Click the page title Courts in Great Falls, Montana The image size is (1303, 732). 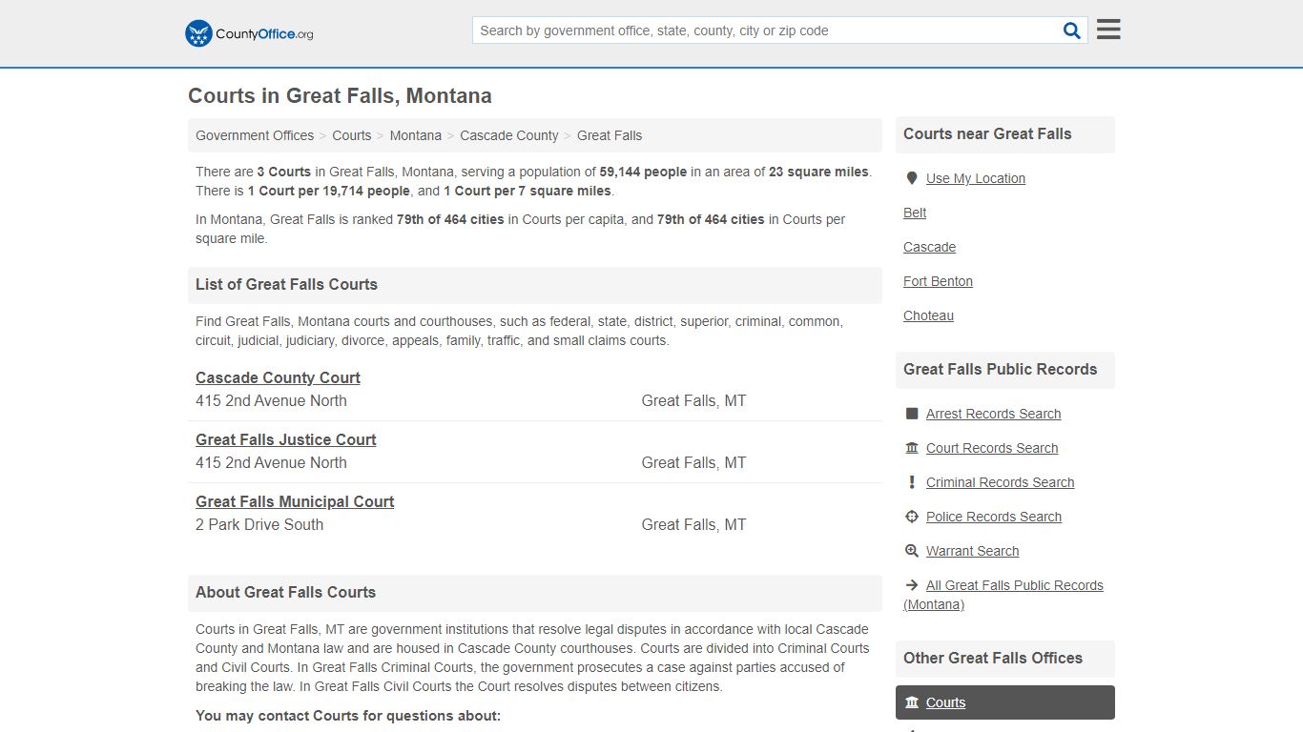point(340,96)
